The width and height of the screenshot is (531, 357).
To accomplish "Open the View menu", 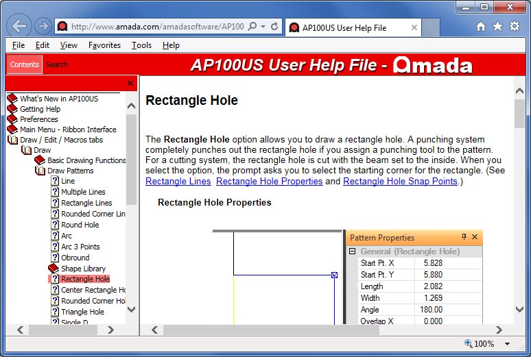I will (x=69, y=45).
